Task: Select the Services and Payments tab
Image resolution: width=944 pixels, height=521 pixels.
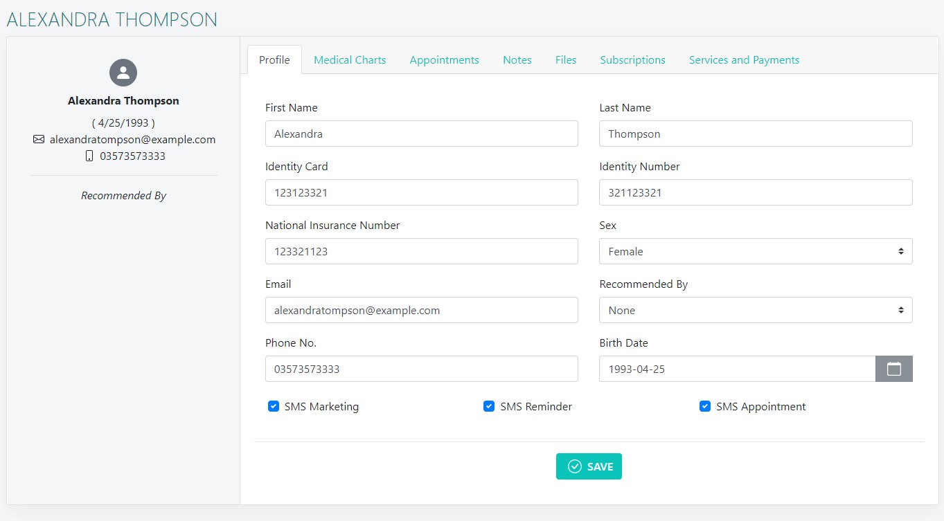Action: pos(744,60)
